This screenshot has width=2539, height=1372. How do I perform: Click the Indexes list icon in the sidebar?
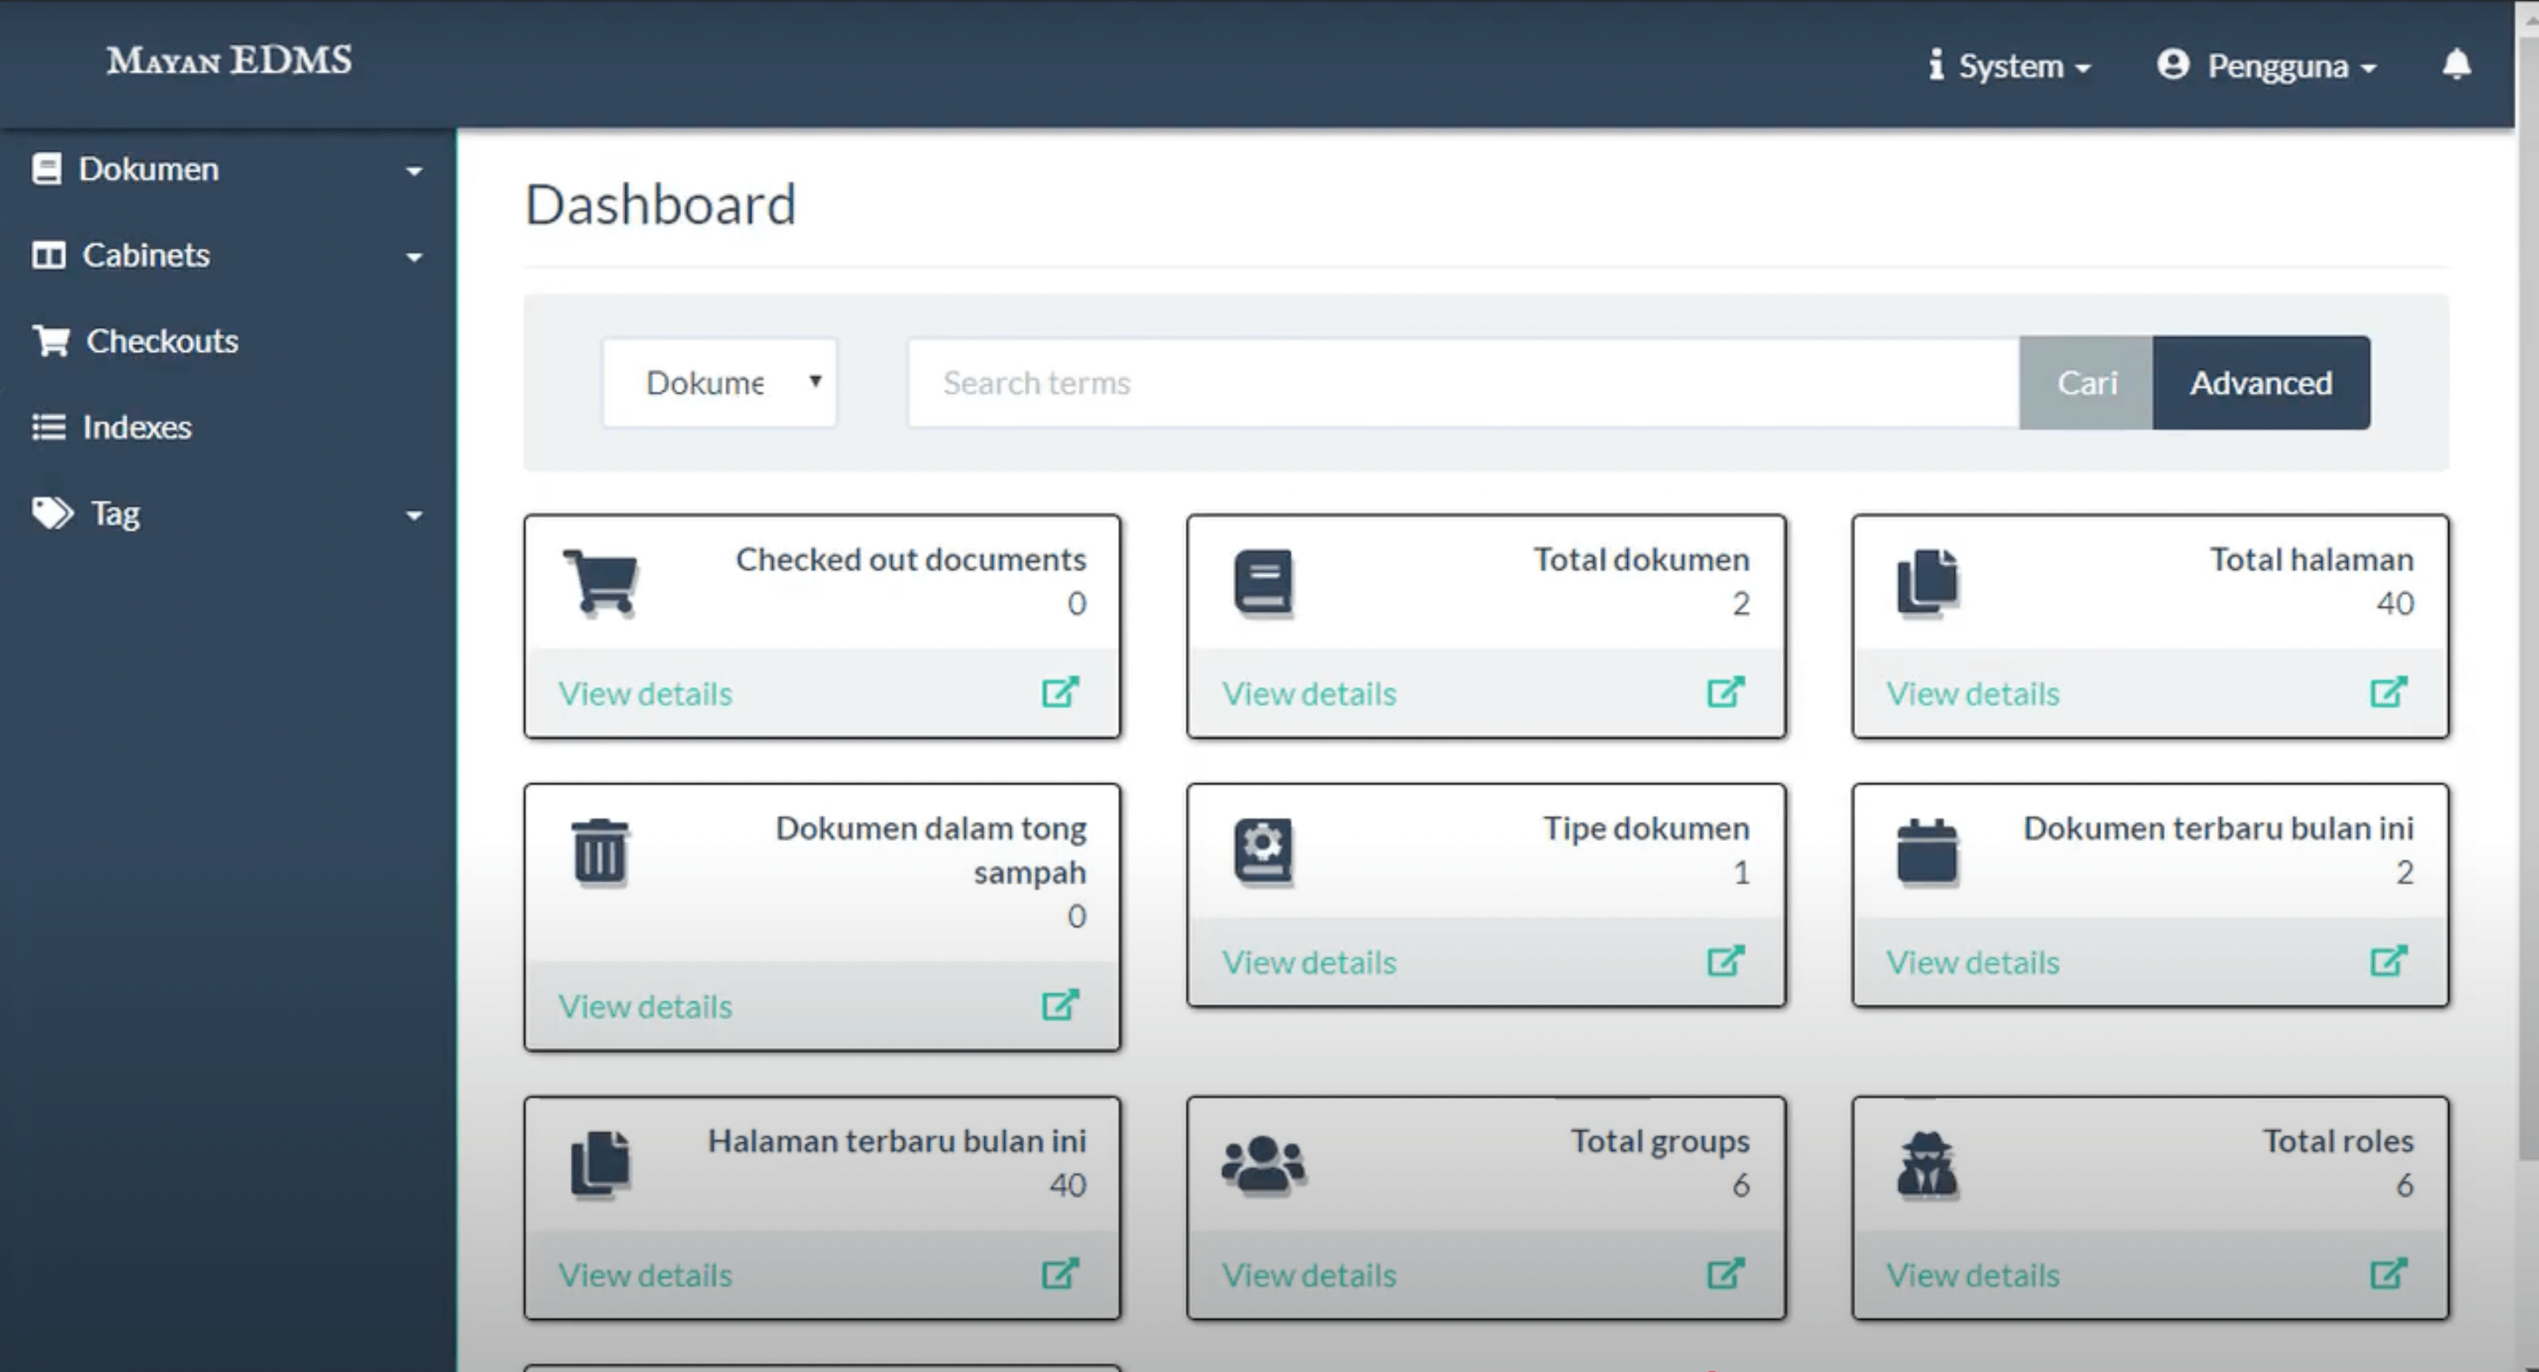(x=49, y=427)
